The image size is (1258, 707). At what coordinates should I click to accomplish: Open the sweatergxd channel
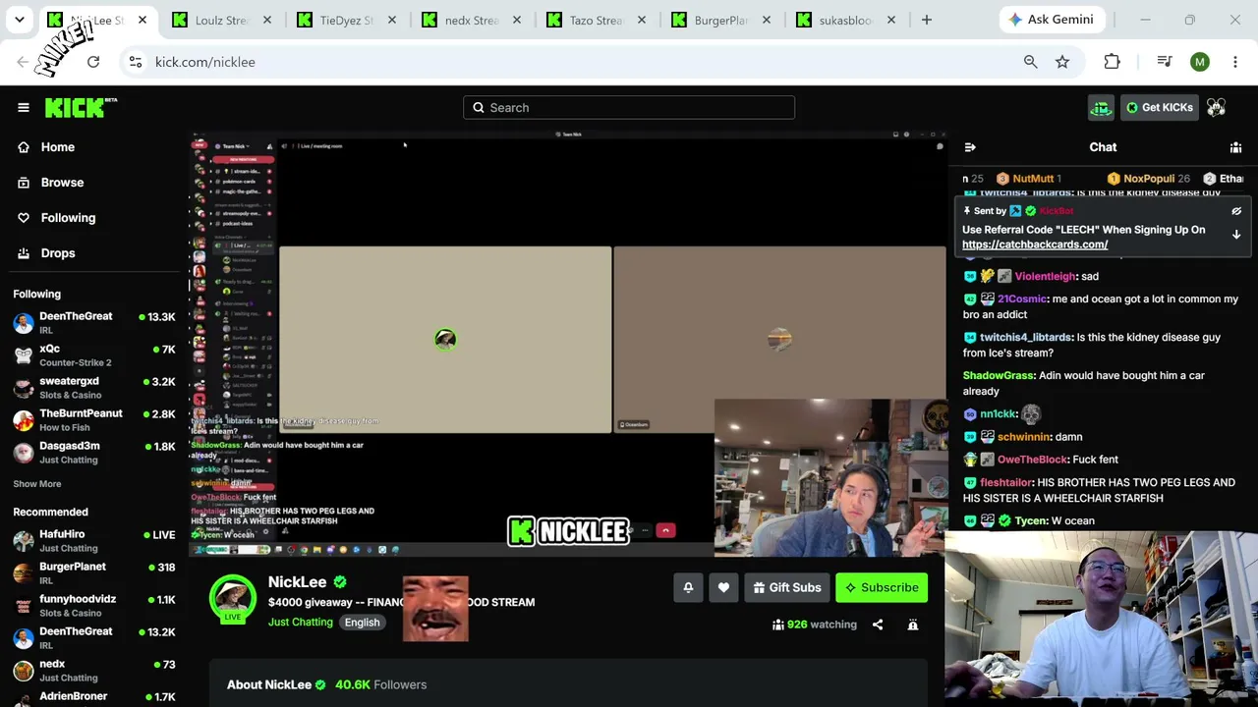click(x=93, y=387)
